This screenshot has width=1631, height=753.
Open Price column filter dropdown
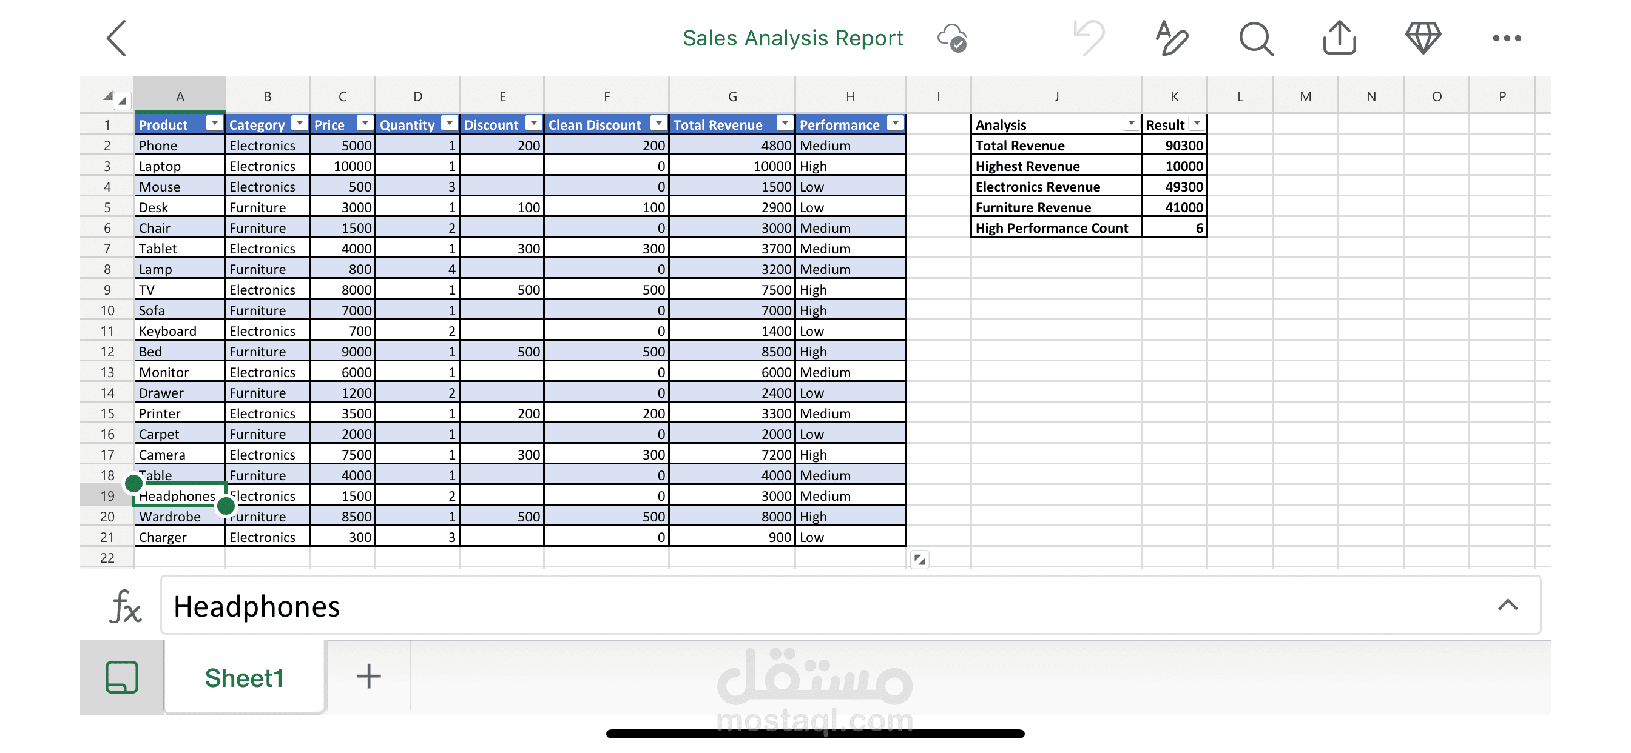tap(365, 124)
